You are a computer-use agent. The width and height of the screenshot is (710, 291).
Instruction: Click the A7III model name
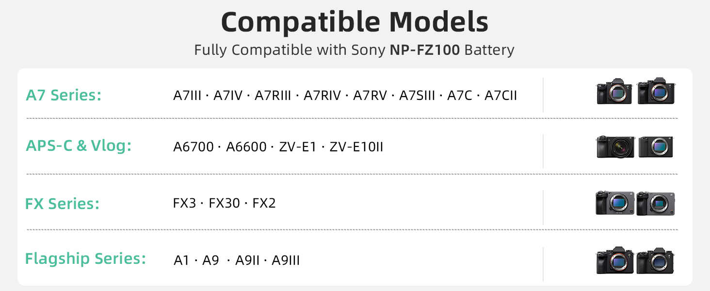pyautogui.click(x=187, y=96)
